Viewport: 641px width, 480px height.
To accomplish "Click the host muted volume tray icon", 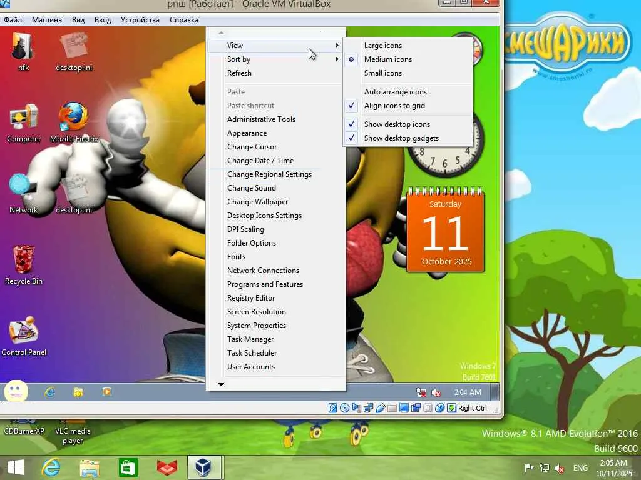I will tap(559, 467).
